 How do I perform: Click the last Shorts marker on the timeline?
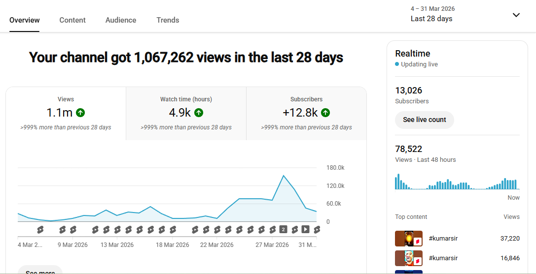pyautogui.click(x=317, y=229)
